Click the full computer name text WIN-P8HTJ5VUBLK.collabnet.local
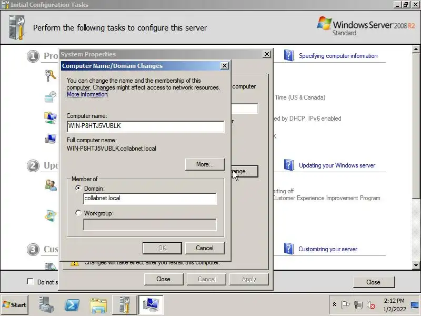The width and height of the screenshot is (421, 316). click(112, 149)
